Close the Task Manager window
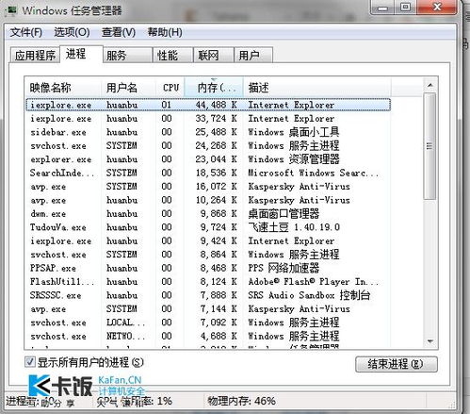The image size is (470, 414). [x=437, y=8]
